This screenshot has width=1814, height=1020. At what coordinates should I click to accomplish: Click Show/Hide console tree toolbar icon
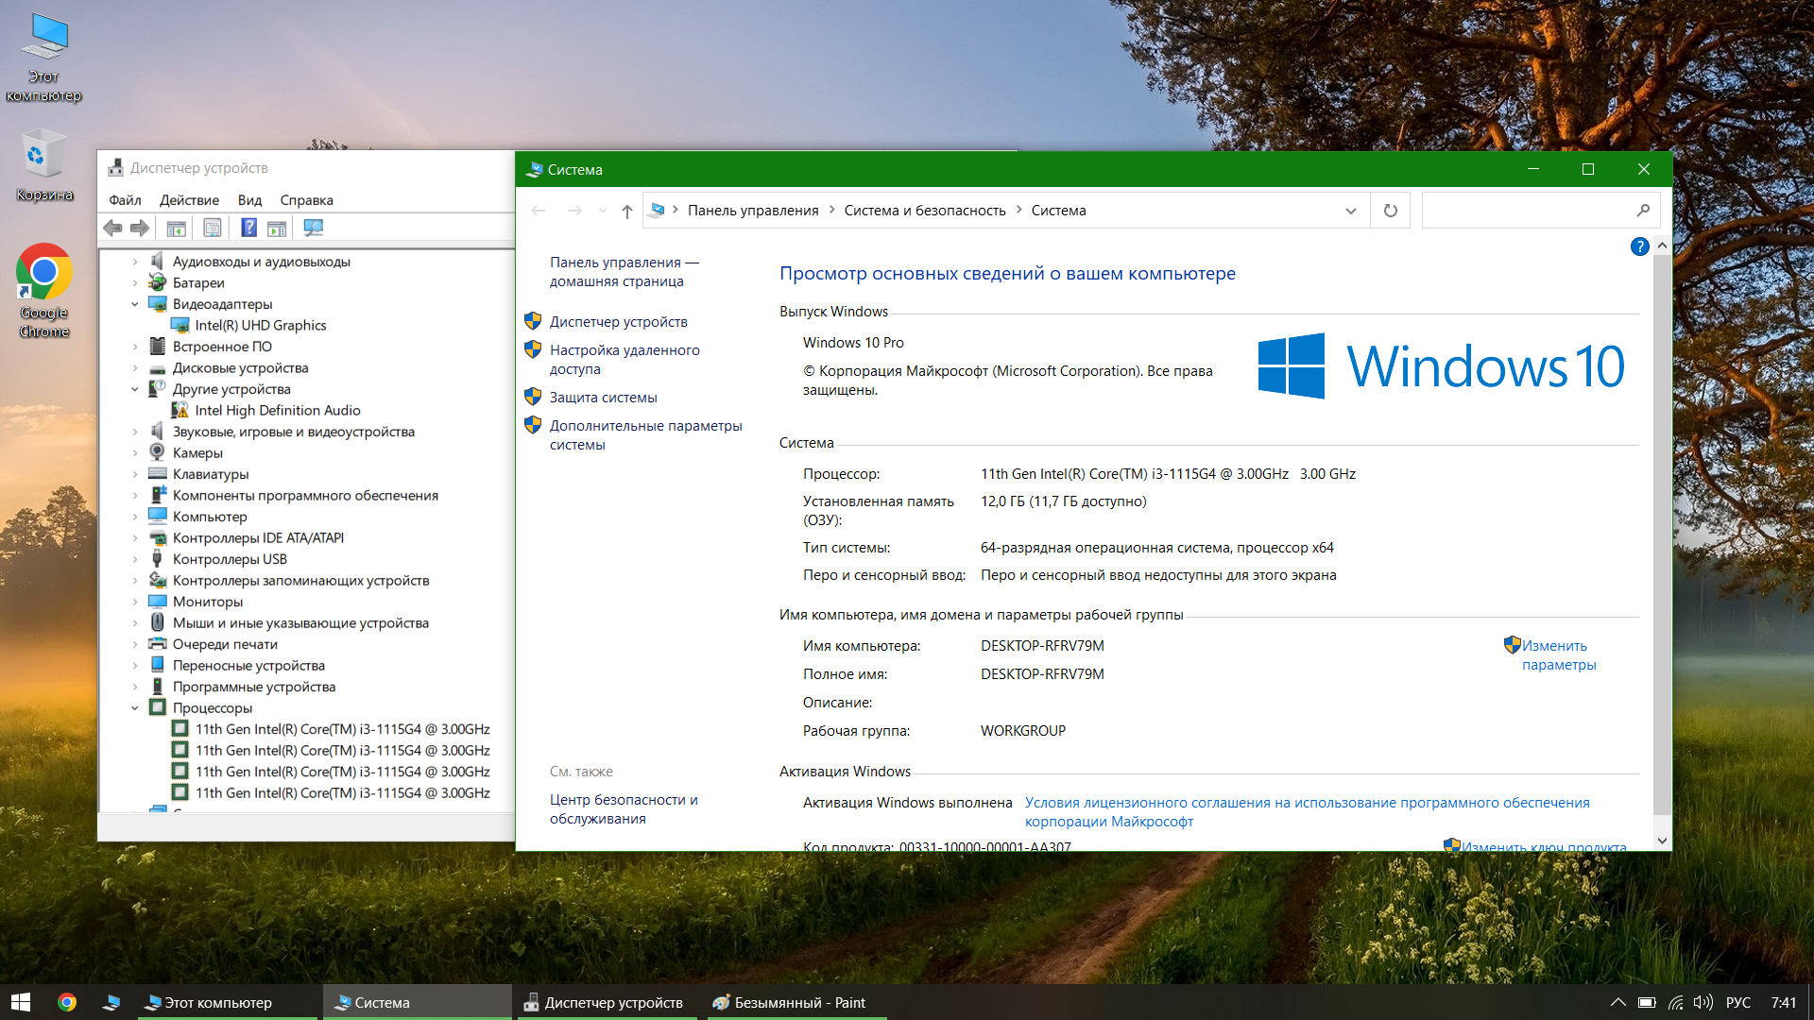[176, 228]
